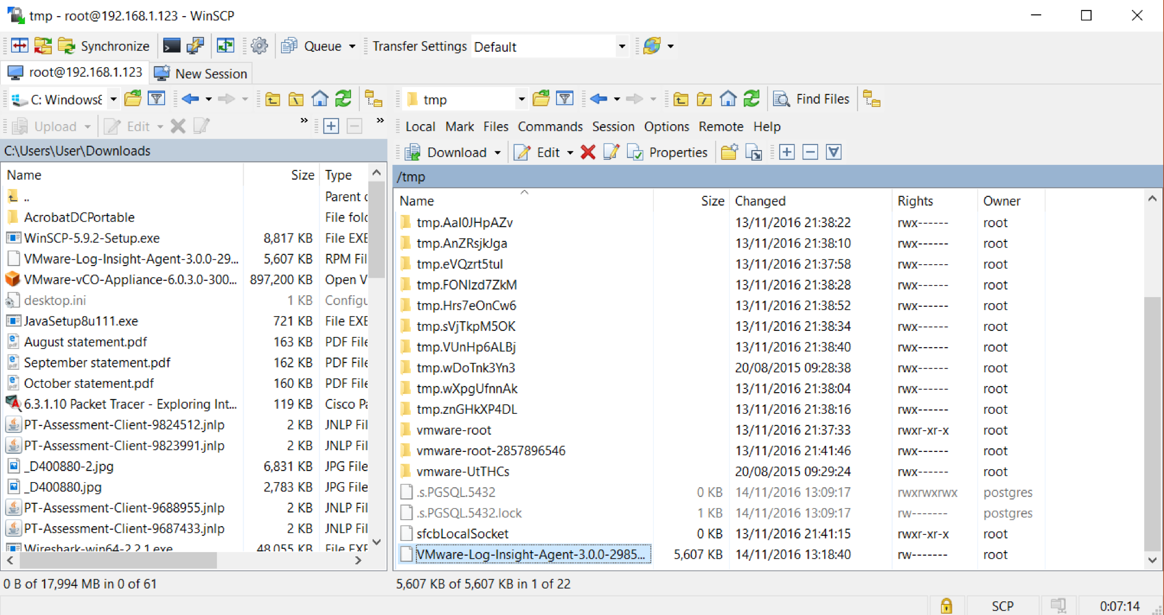
Task: Click the red X Delete icon in remote toolbar
Action: tap(588, 152)
